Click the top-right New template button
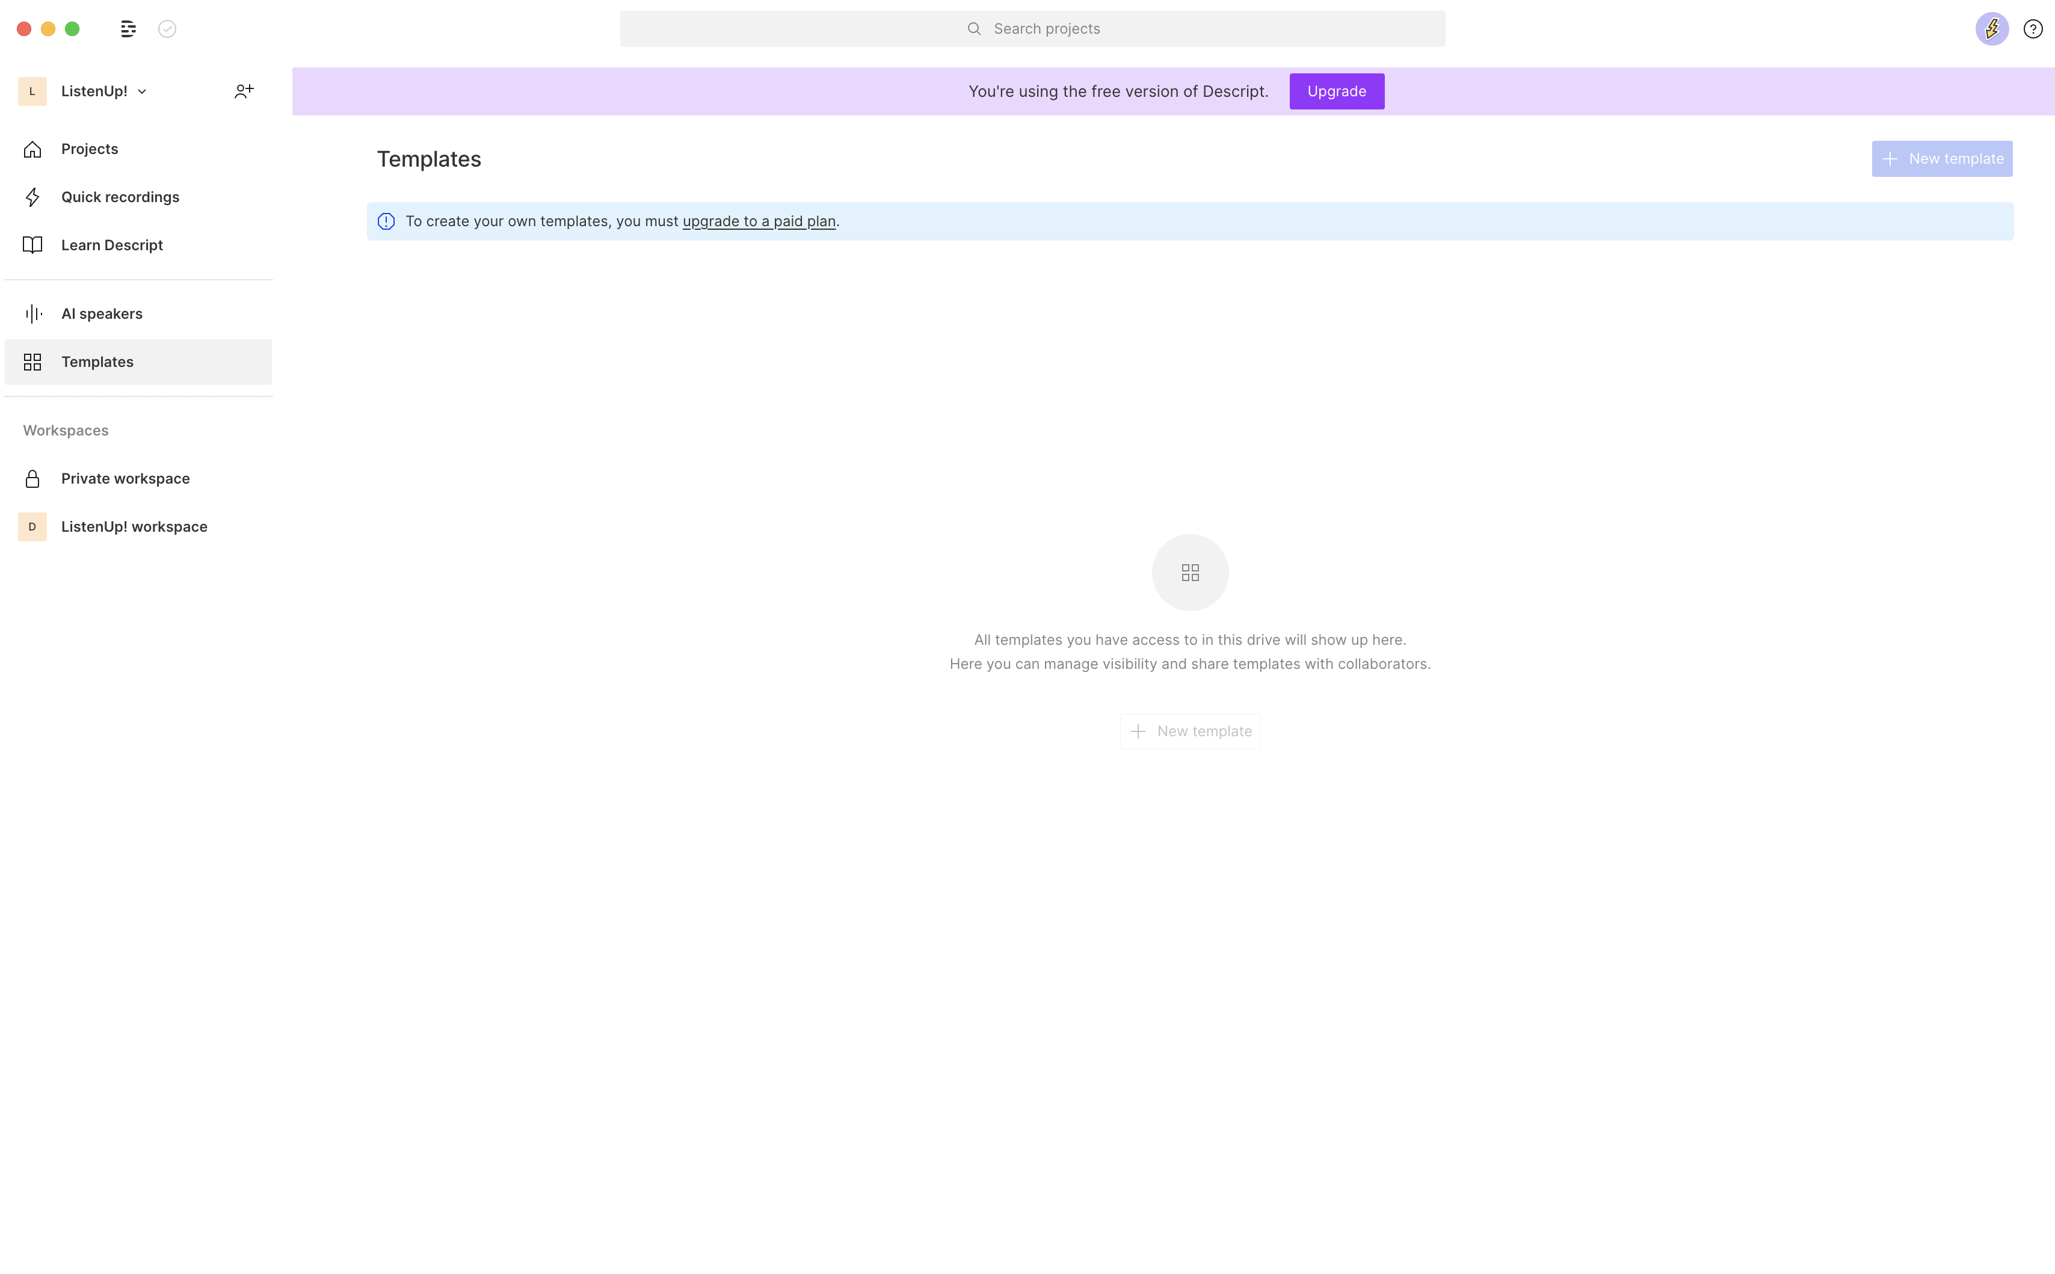The width and height of the screenshot is (2055, 1274). click(x=1942, y=158)
